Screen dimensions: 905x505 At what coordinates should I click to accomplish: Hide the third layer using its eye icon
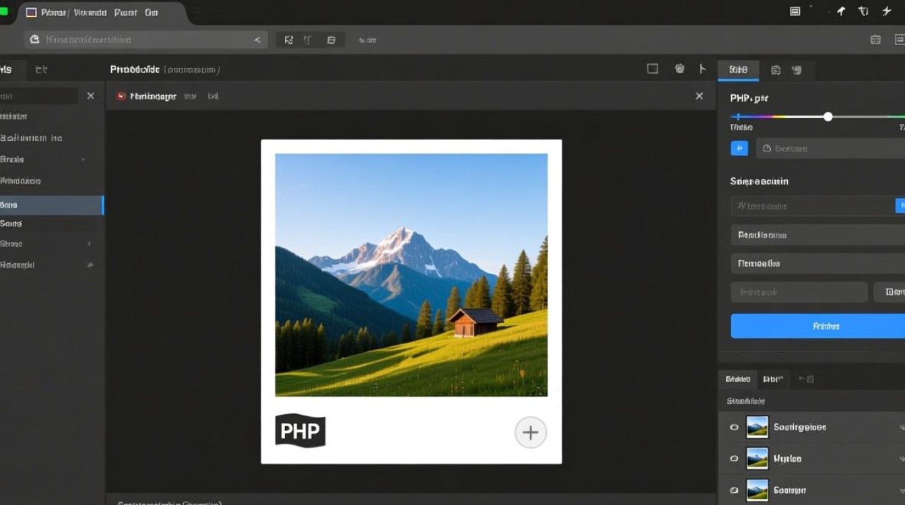tap(734, 490)
